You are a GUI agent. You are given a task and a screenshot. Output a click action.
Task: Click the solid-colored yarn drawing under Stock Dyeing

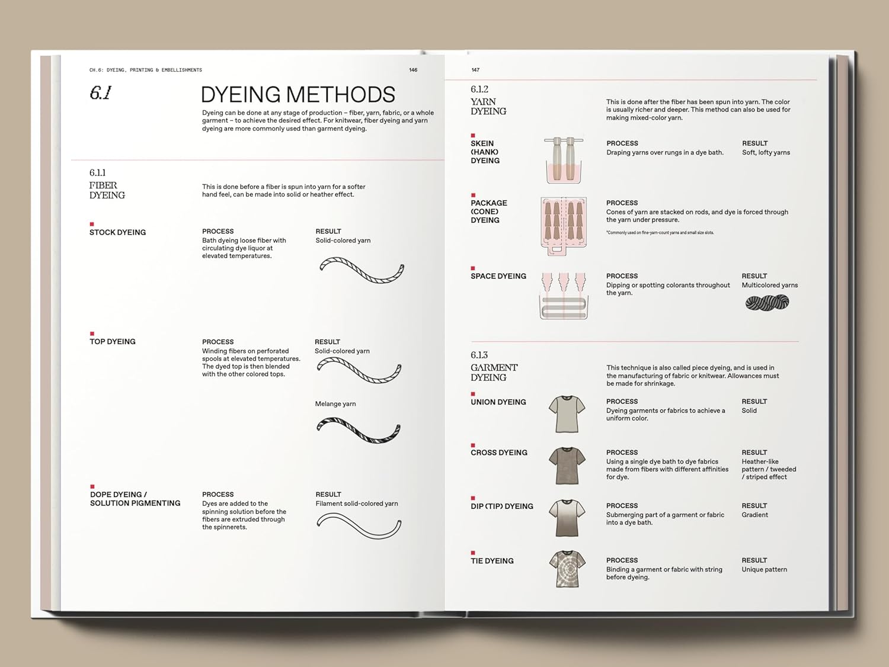(x=360, y=271)
